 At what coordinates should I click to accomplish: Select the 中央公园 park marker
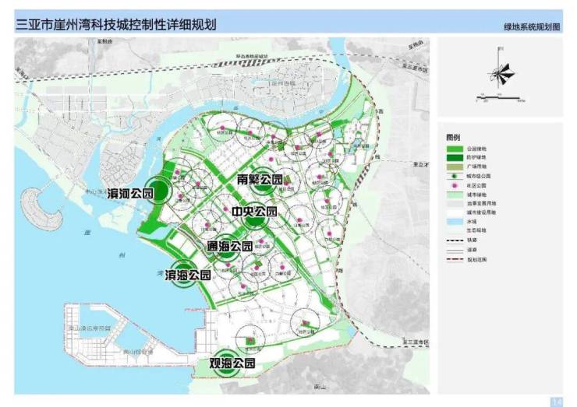coord(253,218)
